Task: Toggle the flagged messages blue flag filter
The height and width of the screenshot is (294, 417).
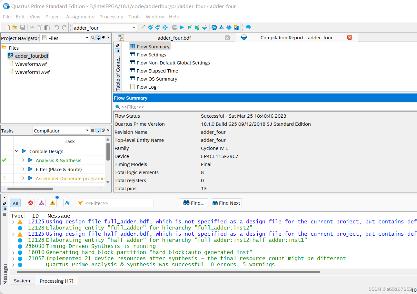Action: [67, 203]
